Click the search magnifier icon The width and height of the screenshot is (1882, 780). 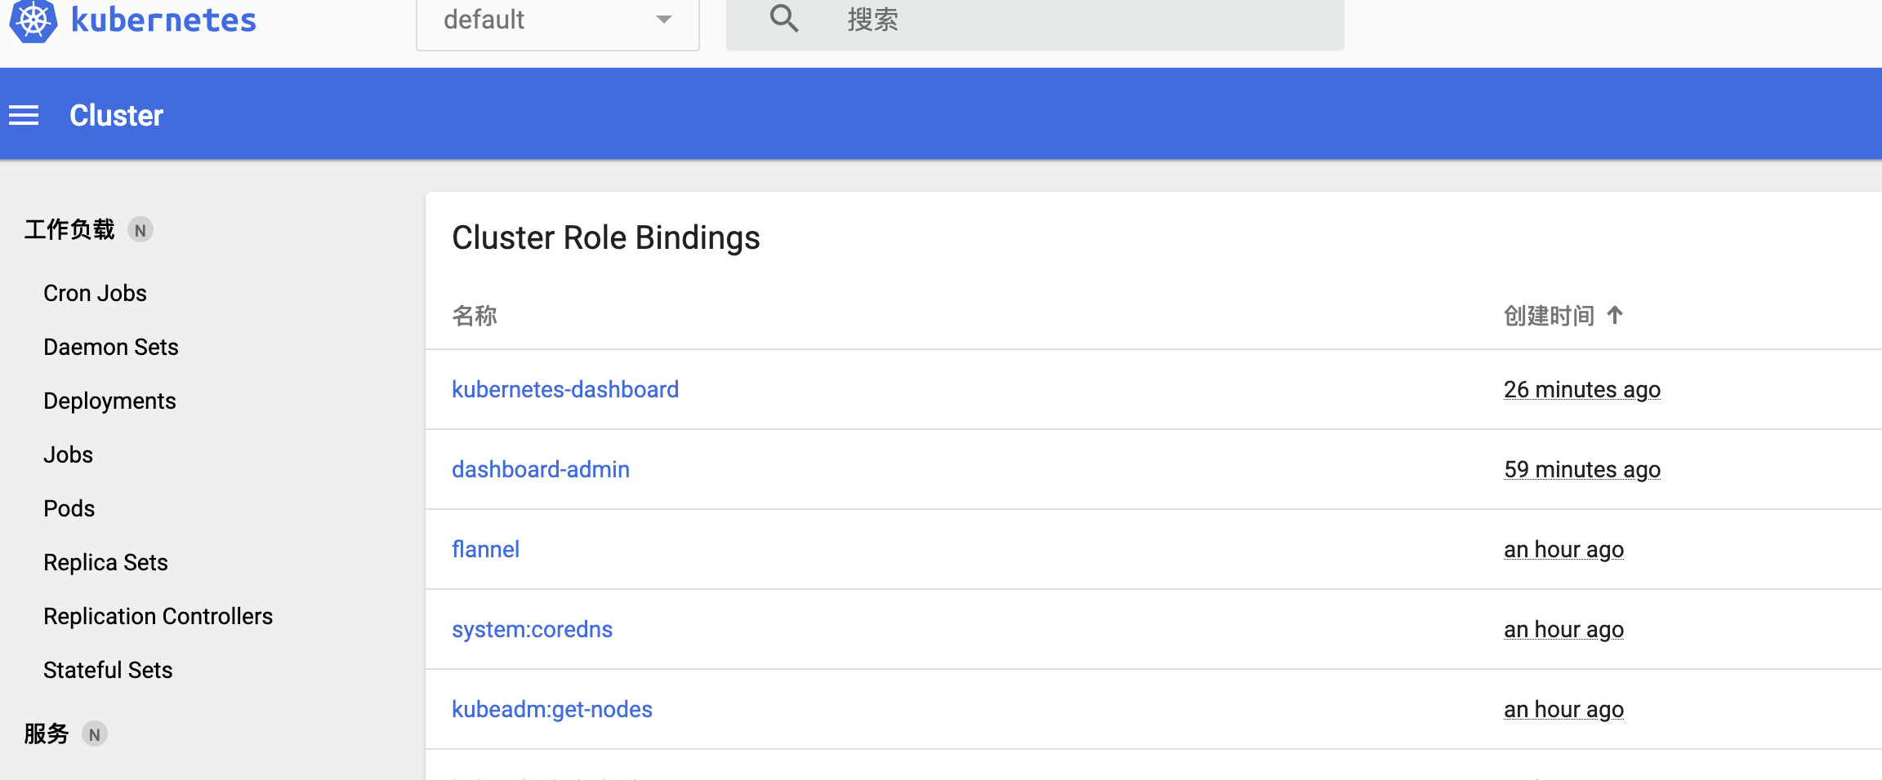783,19
